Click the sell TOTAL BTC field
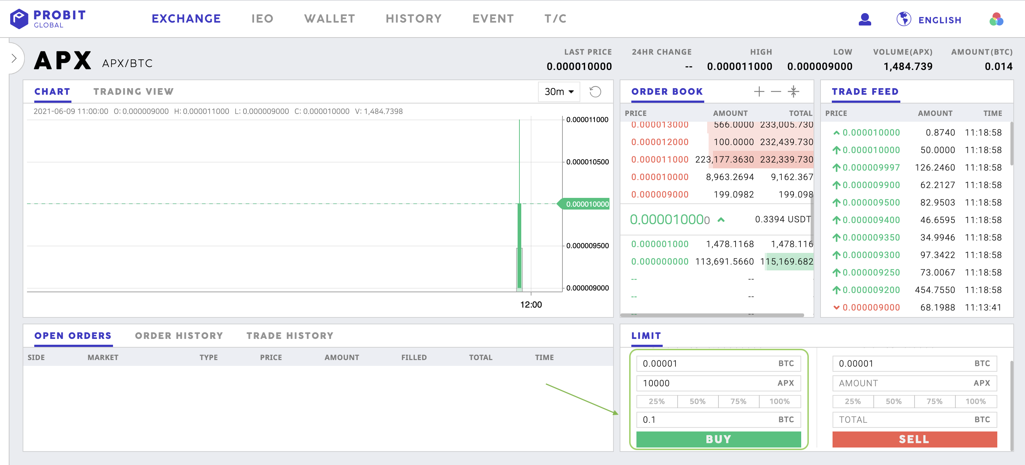 coord(915,420)
